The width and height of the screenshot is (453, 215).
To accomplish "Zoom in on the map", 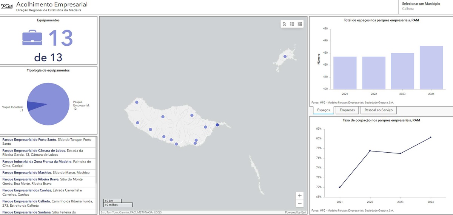I will click(300, 195).
